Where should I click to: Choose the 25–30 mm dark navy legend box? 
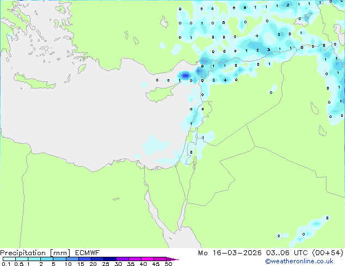point(109,259)
